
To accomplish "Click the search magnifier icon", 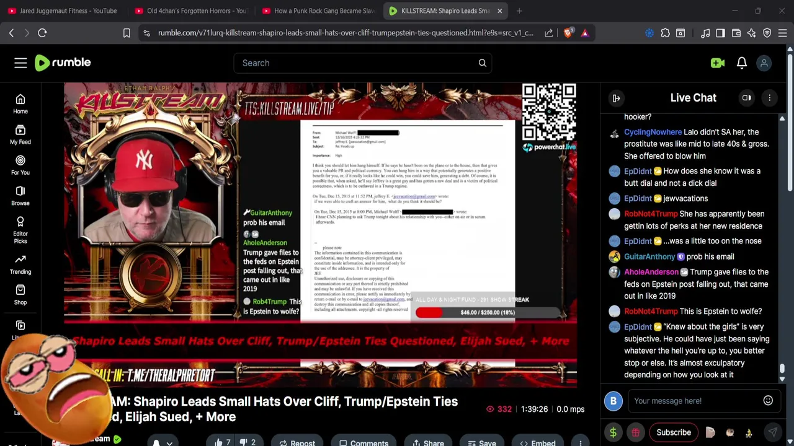I will [x=482, y=63].
